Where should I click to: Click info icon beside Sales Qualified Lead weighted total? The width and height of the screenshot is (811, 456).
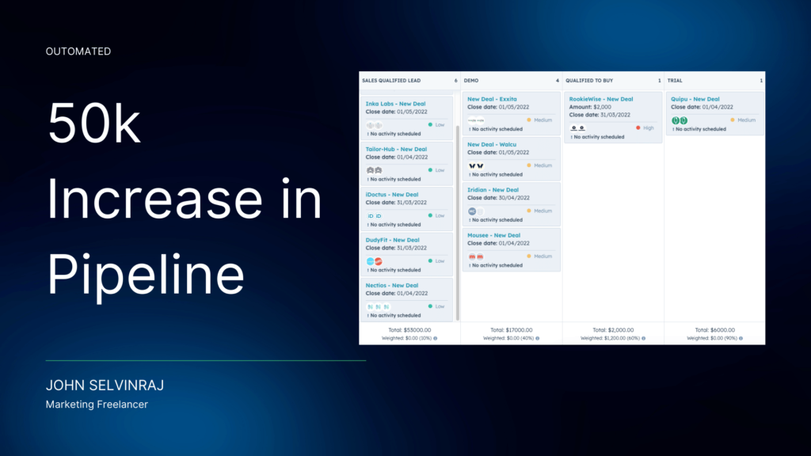coord(435,338)
